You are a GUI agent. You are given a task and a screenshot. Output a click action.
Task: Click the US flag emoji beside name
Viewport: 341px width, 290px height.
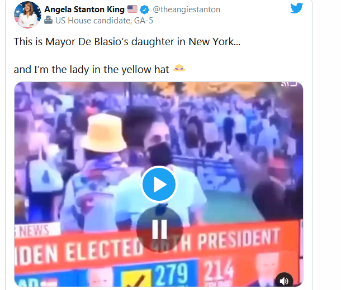click(x=132, y=9)
